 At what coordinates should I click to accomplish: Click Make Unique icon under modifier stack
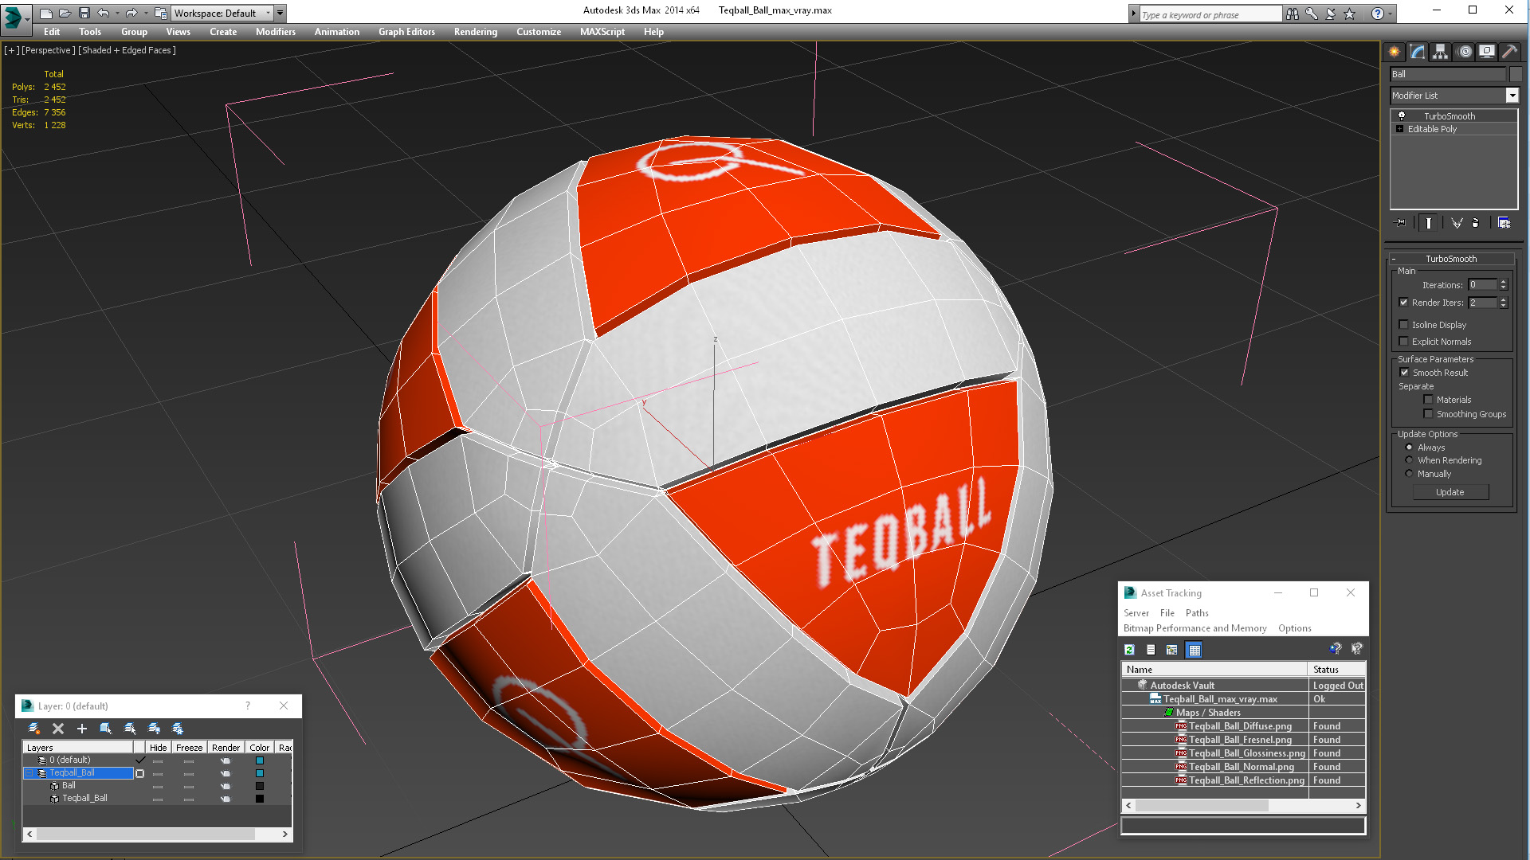1457,223
